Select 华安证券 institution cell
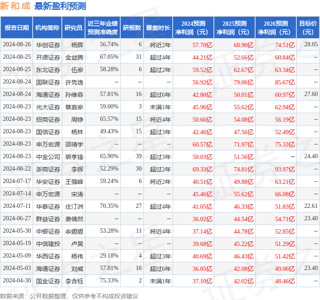 pos(48,182)
